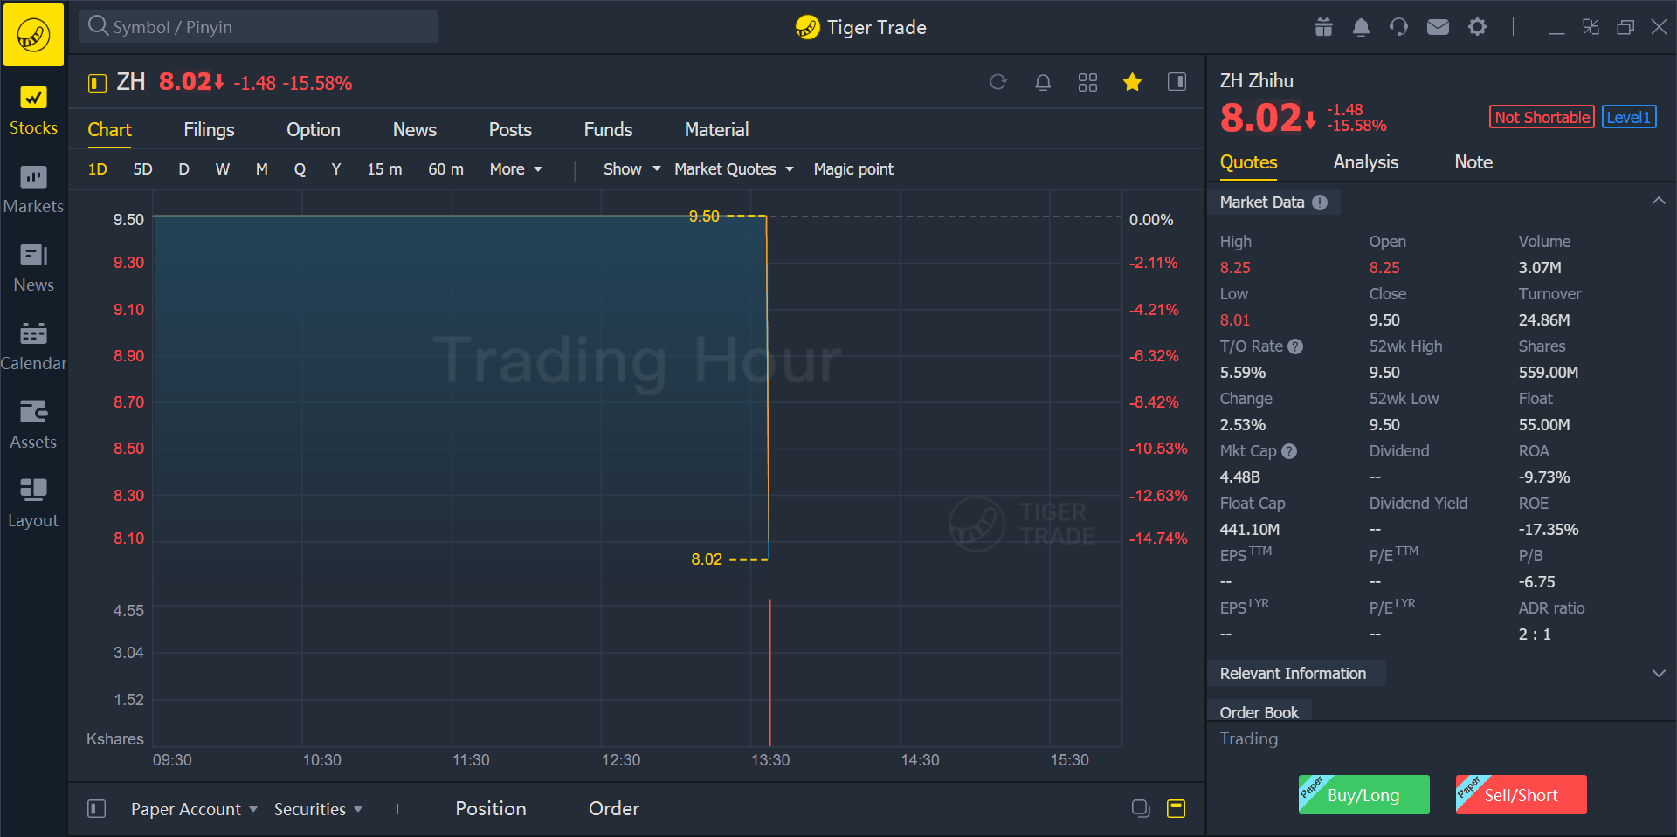Open multi-chart grid view icon
1677x837 pixels.
[x=1087, y=82]
